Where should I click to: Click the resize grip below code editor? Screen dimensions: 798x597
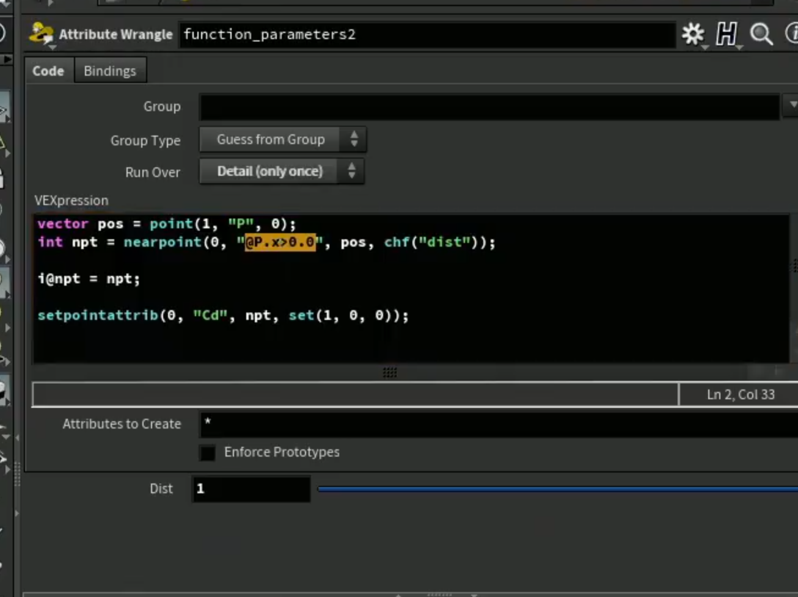390,372
